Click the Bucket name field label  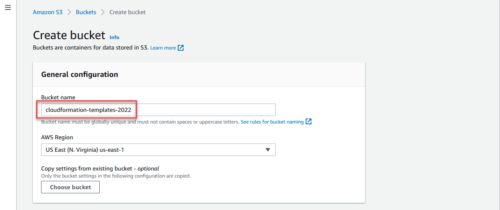[58, 97]
